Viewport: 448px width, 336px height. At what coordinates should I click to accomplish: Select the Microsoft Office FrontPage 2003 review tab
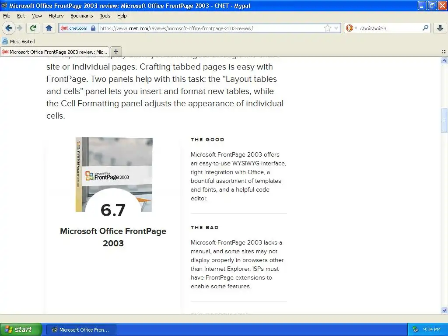click(55, 52)
